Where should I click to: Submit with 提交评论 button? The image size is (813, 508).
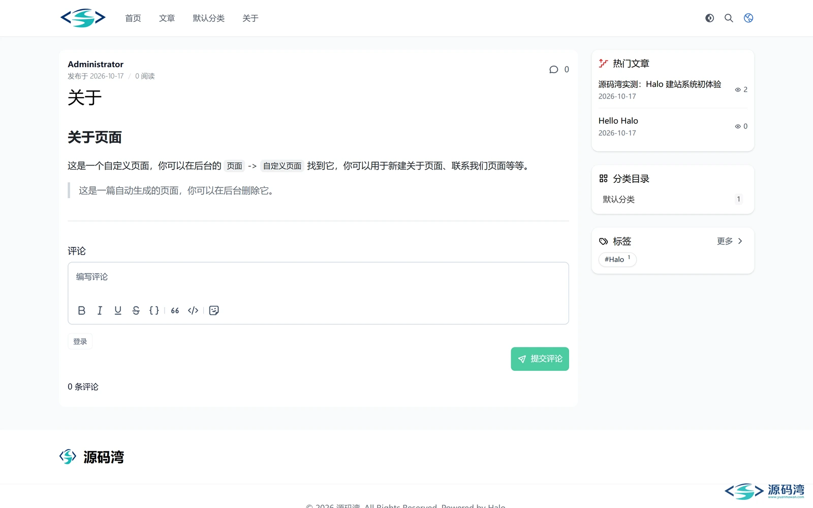click(540, 359)
